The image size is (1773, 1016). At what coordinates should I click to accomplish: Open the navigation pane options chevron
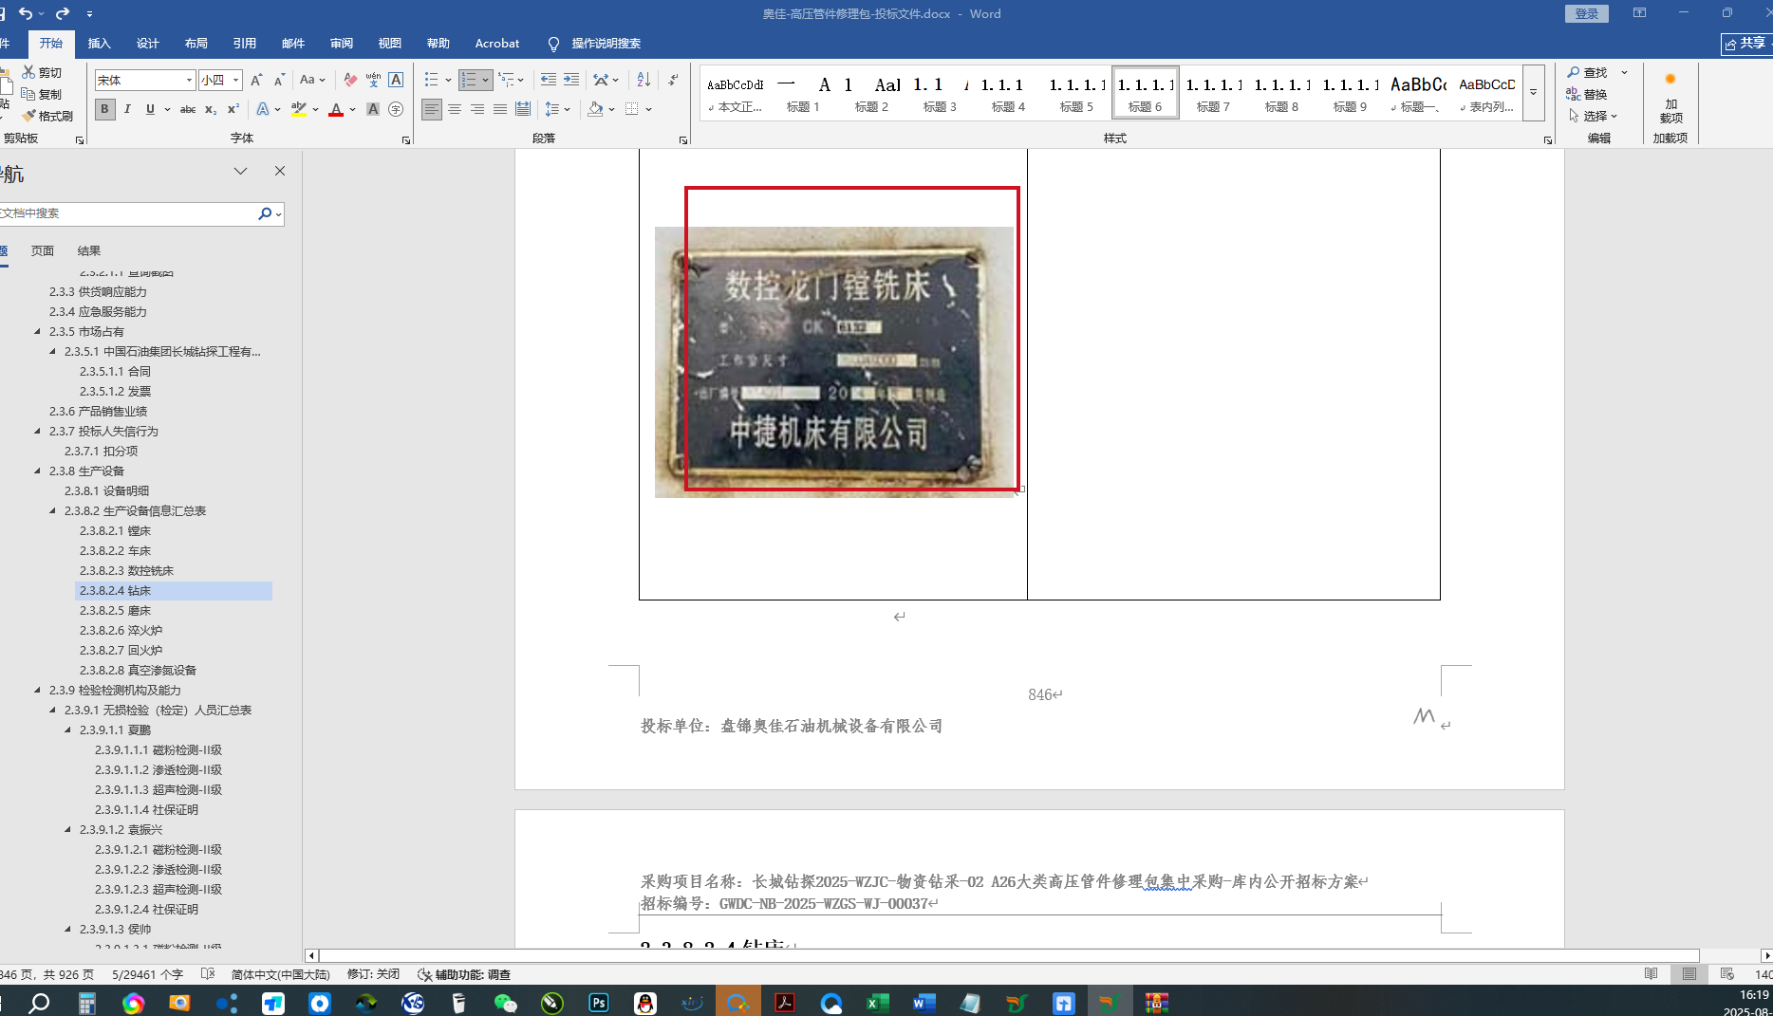(240, 171)
